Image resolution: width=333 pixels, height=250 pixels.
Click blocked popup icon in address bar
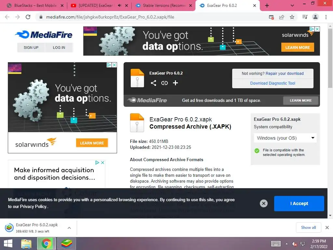pyautogui.click(x=271, y=17)
